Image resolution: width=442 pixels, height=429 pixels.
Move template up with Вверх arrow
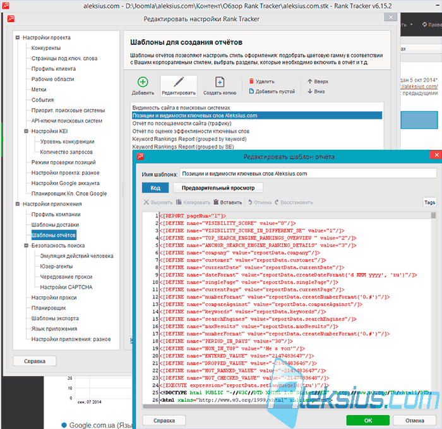pos(310,82)
